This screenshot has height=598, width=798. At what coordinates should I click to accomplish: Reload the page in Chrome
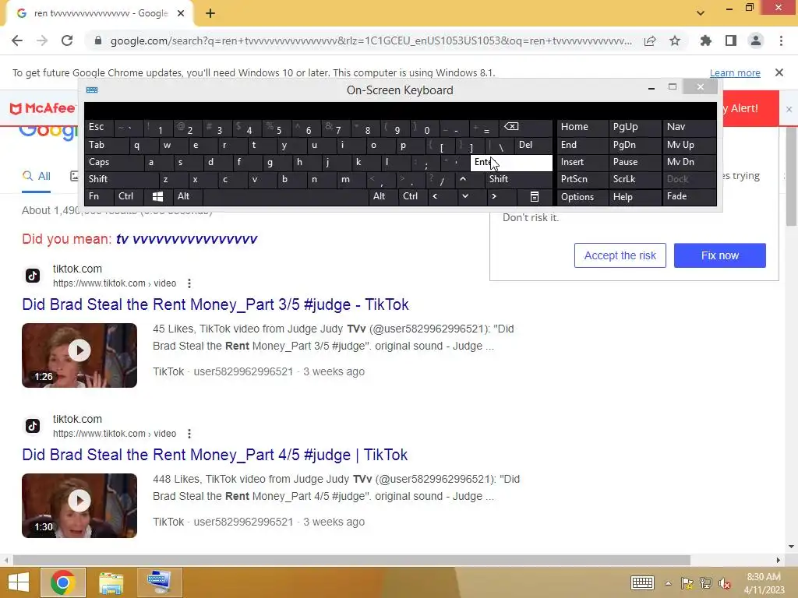click(67, 40)
